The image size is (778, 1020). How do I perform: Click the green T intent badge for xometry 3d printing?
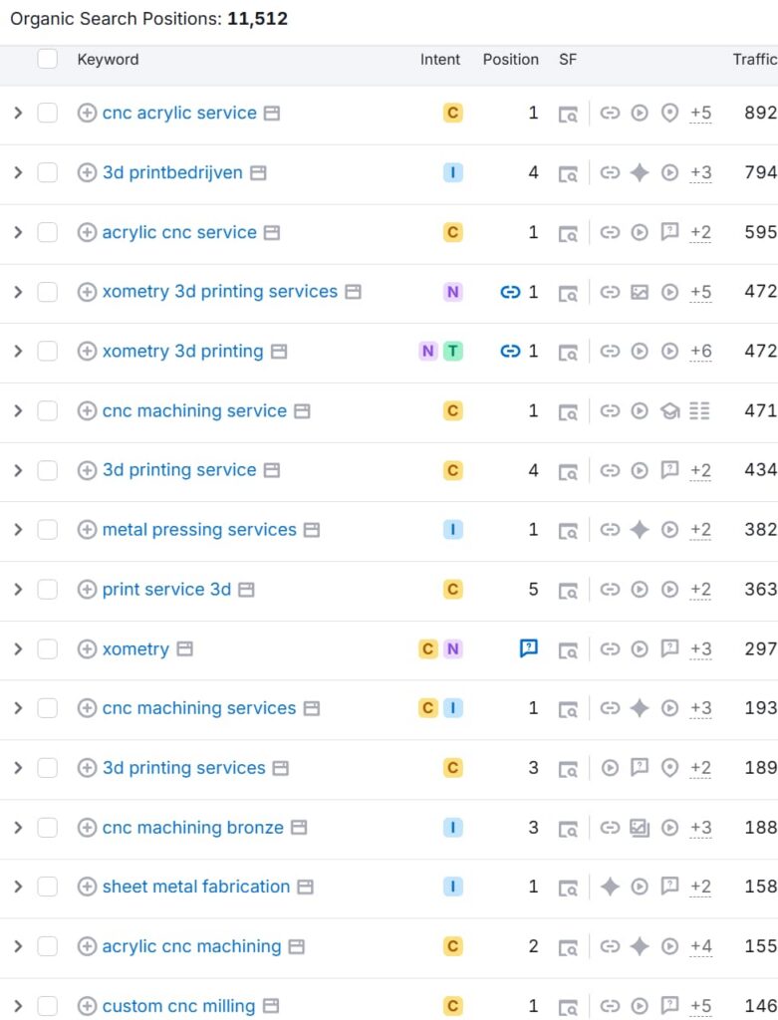click(x=452, y=352)
